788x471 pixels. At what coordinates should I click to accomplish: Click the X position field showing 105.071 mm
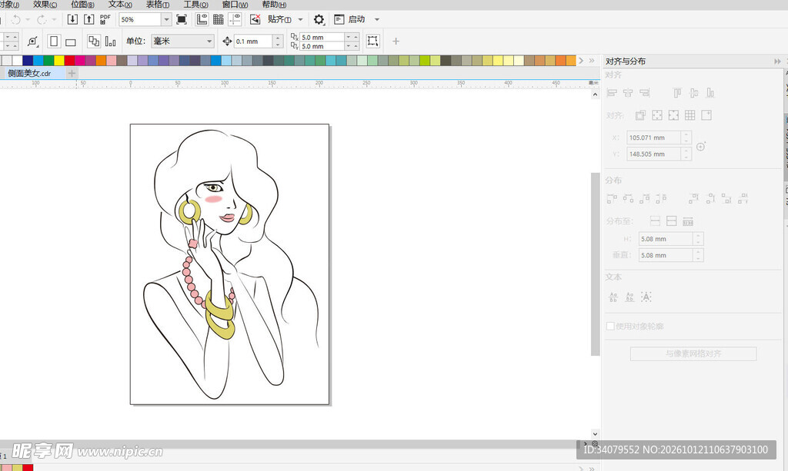pos(654,138)
